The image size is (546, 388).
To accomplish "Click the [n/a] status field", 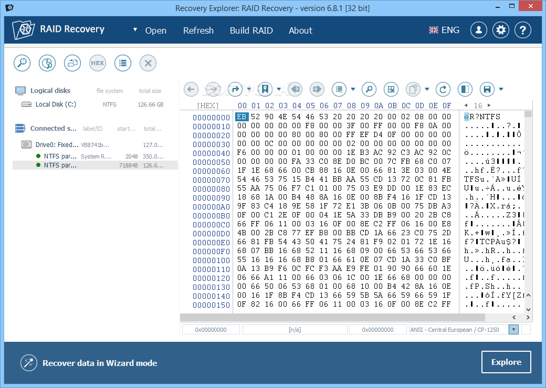I will [295, 330].
